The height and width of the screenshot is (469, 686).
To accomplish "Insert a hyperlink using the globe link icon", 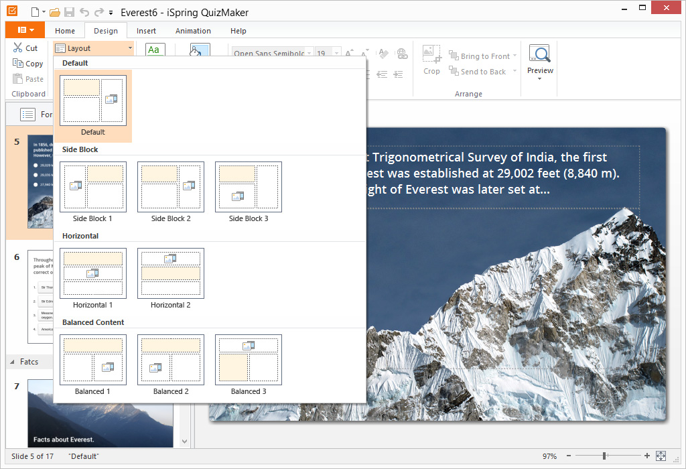I will [402, 54].
